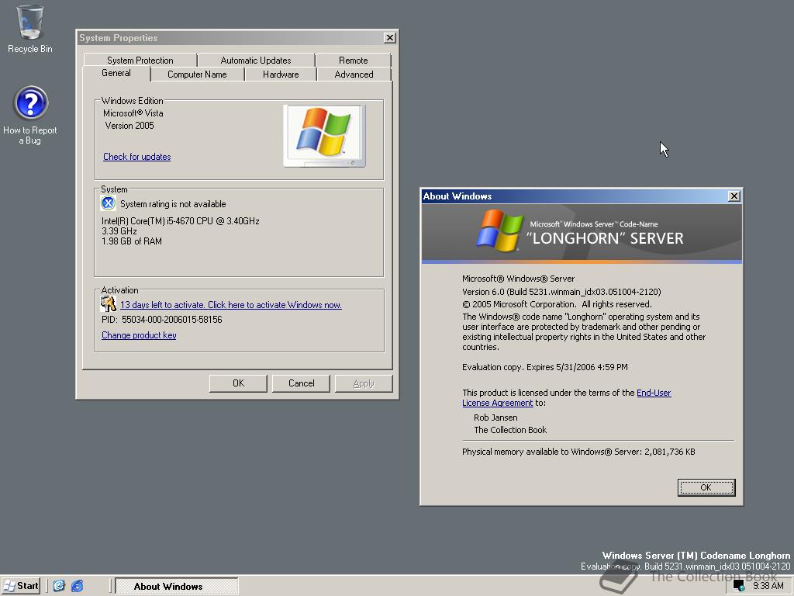This screenshot has height=596, width=794.
Task: Click the system tray monitor icon
Action: [x=739, y=586]
